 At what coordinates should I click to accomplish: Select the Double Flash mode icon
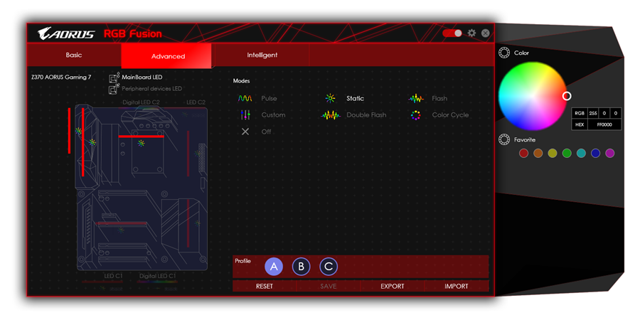coord(331,114)
